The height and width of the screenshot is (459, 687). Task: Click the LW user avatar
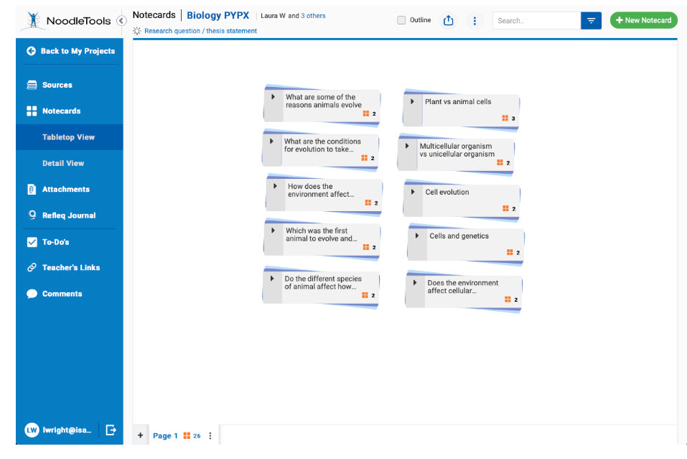[32, 430]
